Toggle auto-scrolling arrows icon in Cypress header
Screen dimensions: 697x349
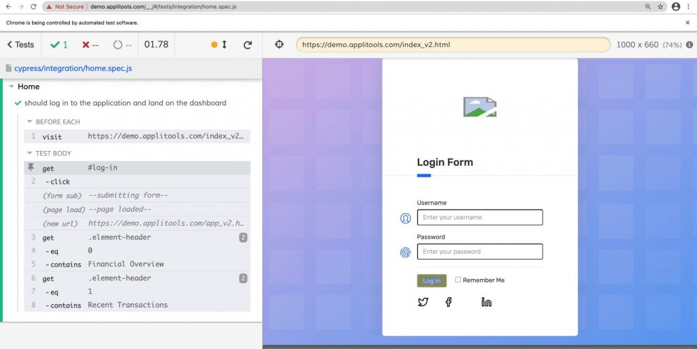(x=225, y=45)
